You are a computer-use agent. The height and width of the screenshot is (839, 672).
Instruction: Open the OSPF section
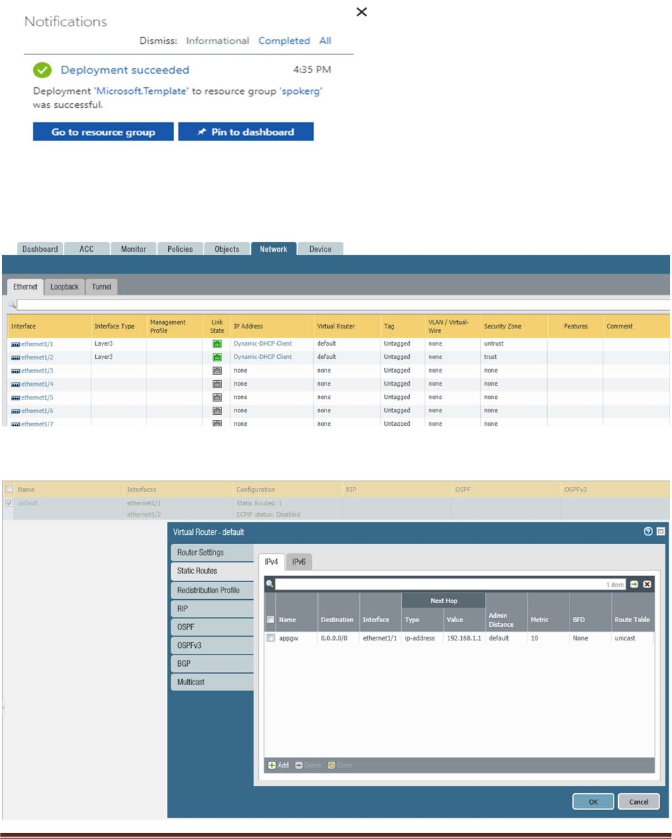[x=212, y=627]
